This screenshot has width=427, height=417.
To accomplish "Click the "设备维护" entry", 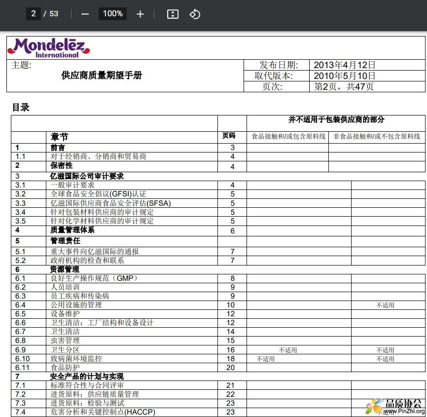I will 65,314.
